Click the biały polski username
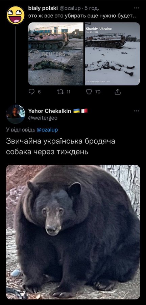 pyautogui.click(x=43, y=8)
